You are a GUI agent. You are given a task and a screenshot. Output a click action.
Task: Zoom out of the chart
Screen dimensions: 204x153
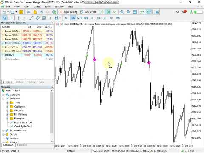click(x=128, y=12)
